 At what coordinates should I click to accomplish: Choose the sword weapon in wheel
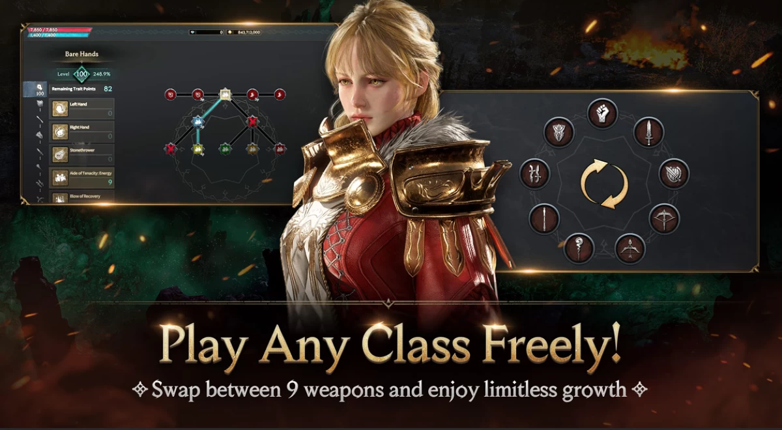point(648,132)
